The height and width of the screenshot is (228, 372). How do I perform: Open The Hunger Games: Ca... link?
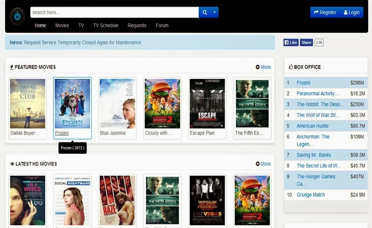click(x=316, y=180)
